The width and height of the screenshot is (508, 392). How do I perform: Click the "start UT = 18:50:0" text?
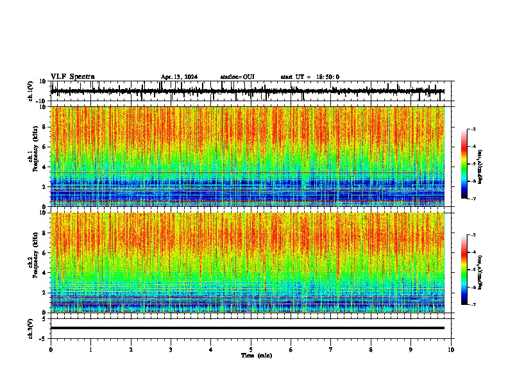click(x=310, y=77)
